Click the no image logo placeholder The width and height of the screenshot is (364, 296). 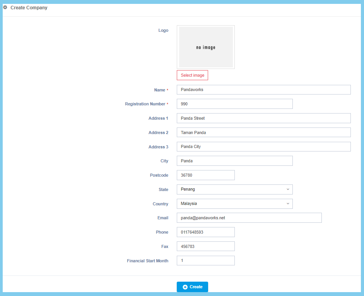[x=205, y=47]
